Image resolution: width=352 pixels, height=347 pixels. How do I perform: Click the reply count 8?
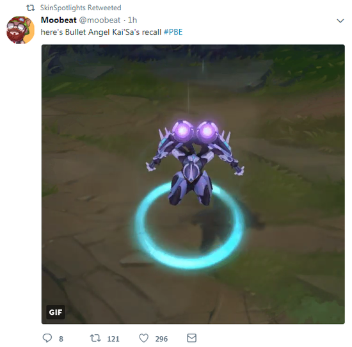pyautogui.click(x=61, y=339)
